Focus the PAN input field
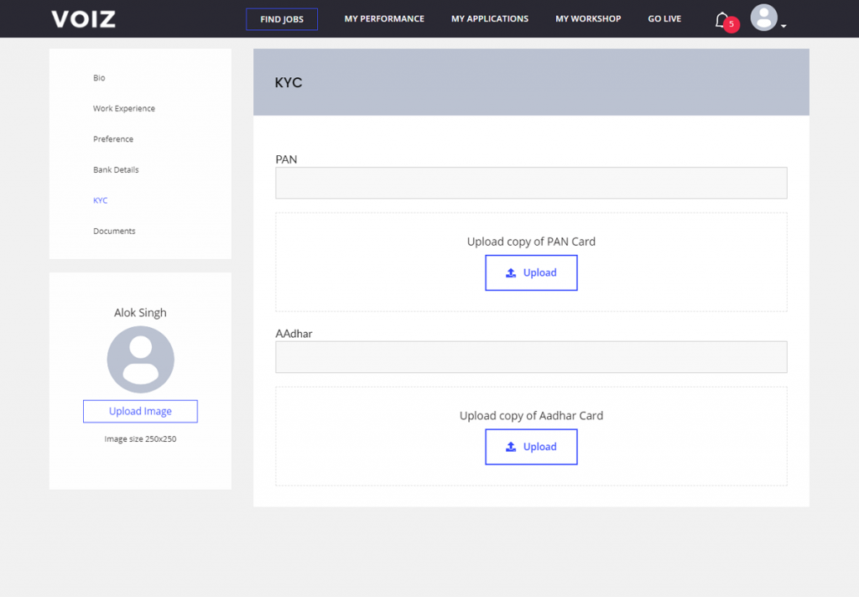The width and height of the screenshot is (859, 597). point(531,183)
